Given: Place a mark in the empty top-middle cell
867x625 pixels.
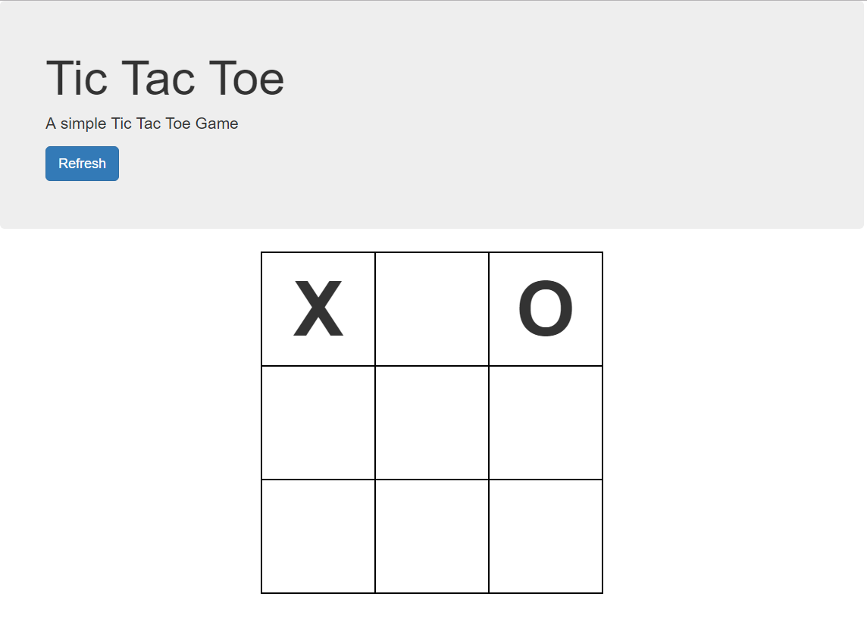Looking at the screenshot, I should coord(432,309).
